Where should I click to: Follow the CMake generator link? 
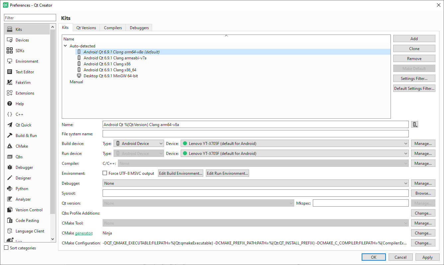click(83, 233)
